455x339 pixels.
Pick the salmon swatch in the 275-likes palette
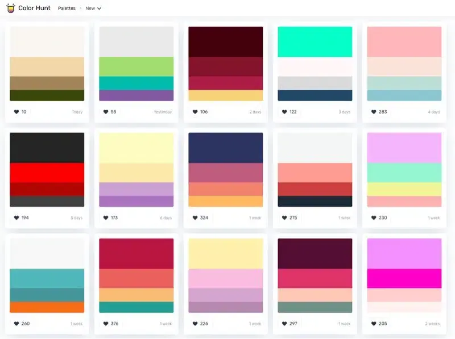(315, 173)
